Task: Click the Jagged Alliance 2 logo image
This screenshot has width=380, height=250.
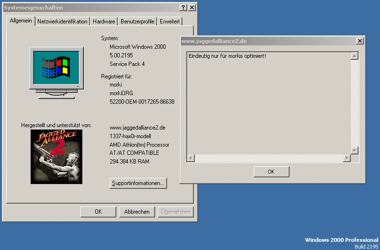Action: click(56, 157)
